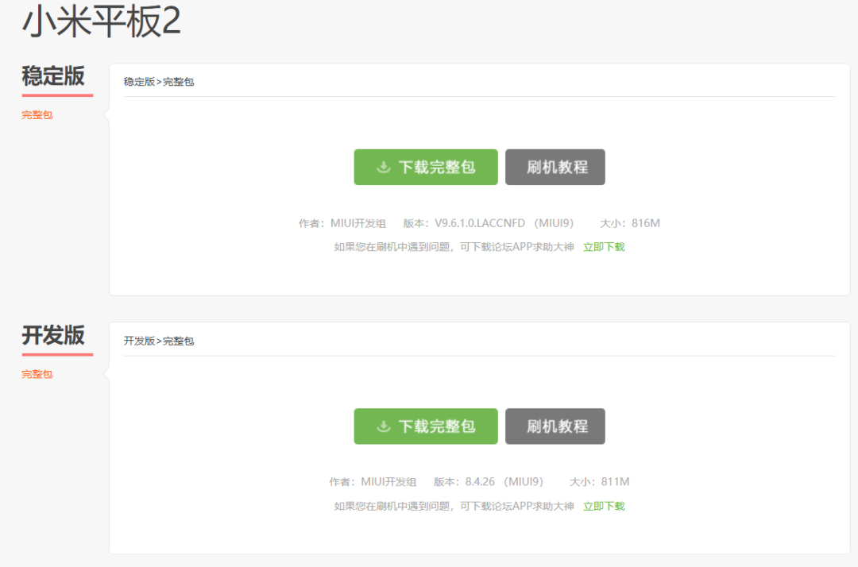The width and height of the screenshot is (858, 567).
Task: Open flashing tutorial for developer version
Action: [x=555, y=426]
